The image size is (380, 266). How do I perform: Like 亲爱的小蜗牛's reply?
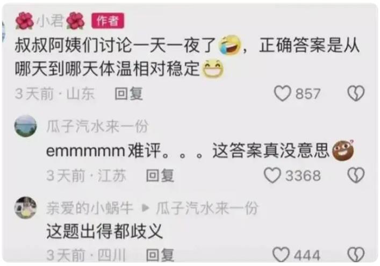(x=281, y=254)
